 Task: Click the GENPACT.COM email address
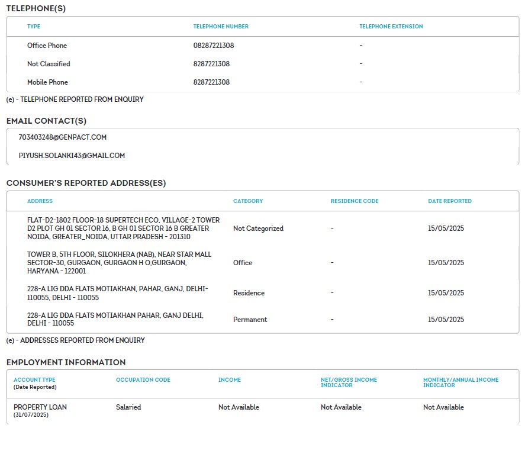tap(62, 137)
